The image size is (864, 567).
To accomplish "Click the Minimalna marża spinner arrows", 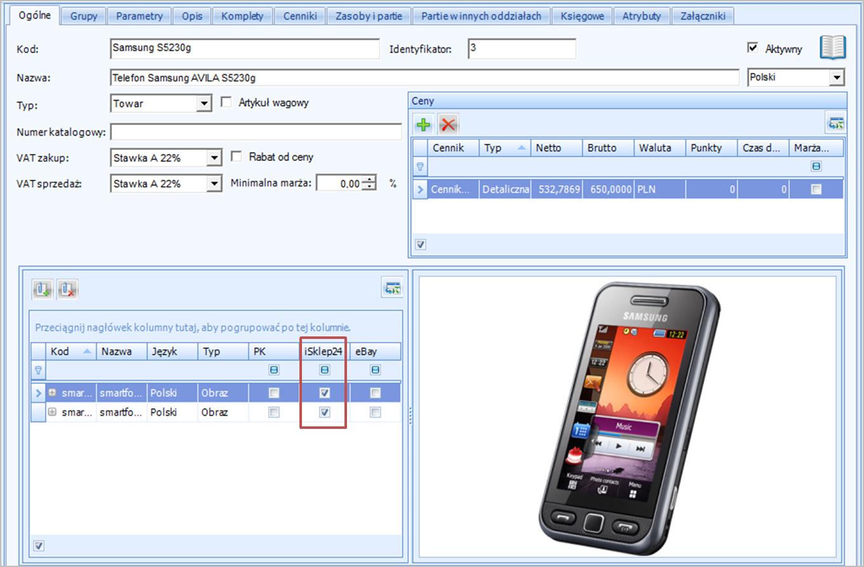I will coord(370,184).
